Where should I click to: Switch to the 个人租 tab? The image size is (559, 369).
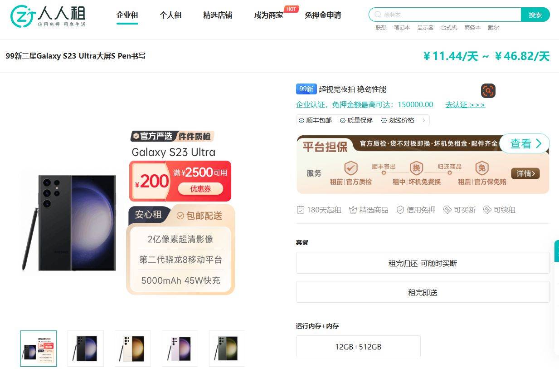pos(170,15)
